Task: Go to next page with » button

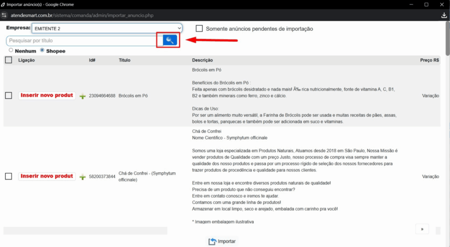Action: click(421, 229)
